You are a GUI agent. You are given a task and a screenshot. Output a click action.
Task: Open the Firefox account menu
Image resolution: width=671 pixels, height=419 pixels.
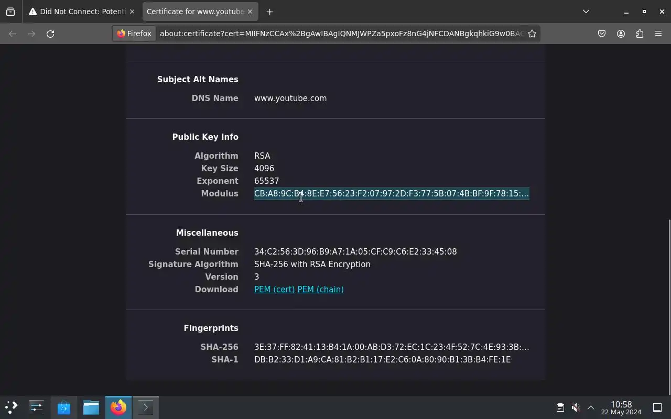(x=621, y=34)
